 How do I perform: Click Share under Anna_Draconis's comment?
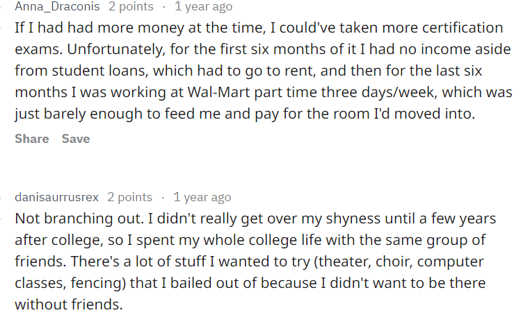pyautogui.click(x=31, y=139)
